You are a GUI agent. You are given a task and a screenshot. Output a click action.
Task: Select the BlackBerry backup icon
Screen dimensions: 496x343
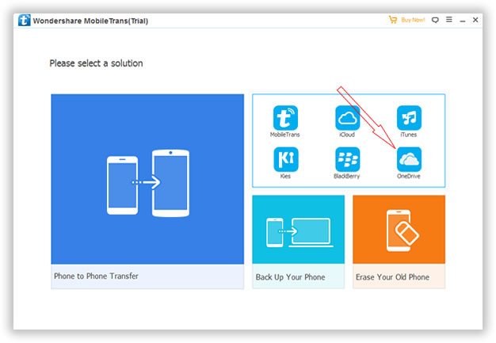coord(347,159)
